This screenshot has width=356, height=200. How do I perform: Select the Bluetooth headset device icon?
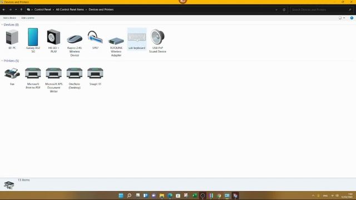[95, 37]
